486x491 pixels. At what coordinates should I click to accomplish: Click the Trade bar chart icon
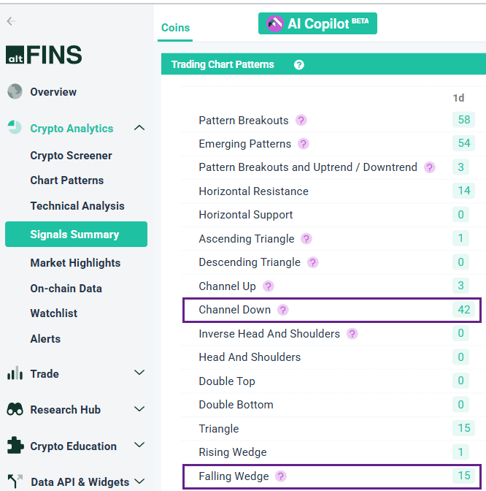[15, 373]
